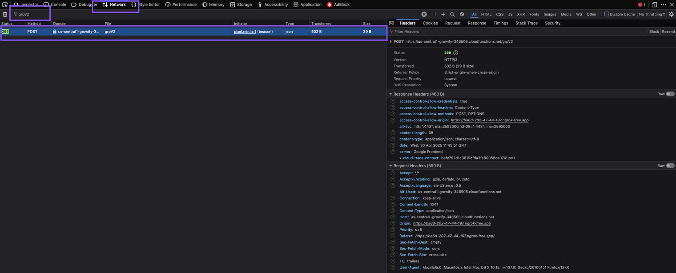Open the network search magnifier

(452, 14)
